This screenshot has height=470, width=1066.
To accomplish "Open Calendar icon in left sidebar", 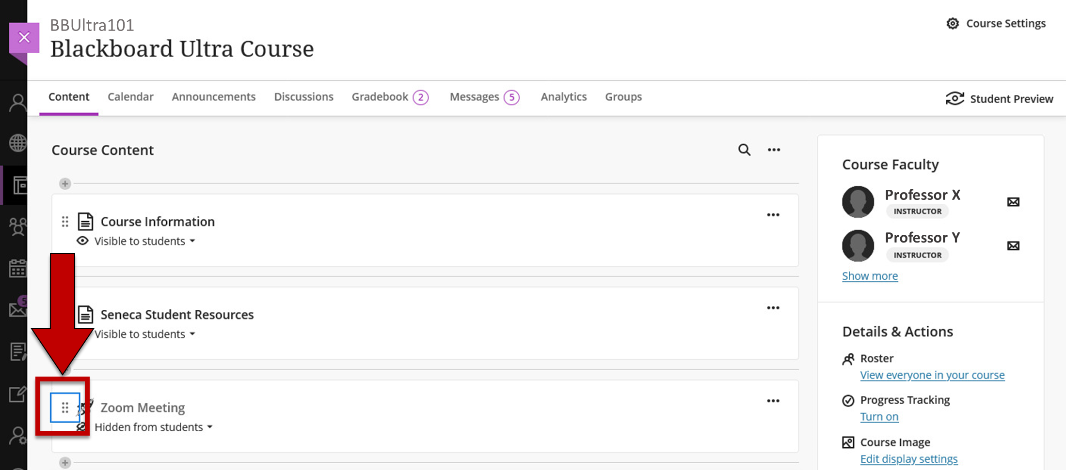I will 18,268.
